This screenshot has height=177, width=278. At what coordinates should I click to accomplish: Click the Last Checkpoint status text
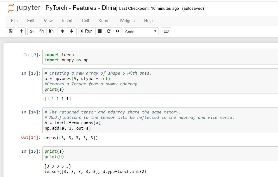pos(149,9)
